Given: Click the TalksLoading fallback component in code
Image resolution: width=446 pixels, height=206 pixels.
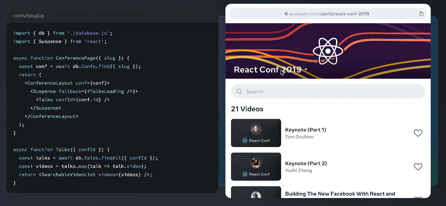Looking at the screenshot, I should click(x=107, y=91).
